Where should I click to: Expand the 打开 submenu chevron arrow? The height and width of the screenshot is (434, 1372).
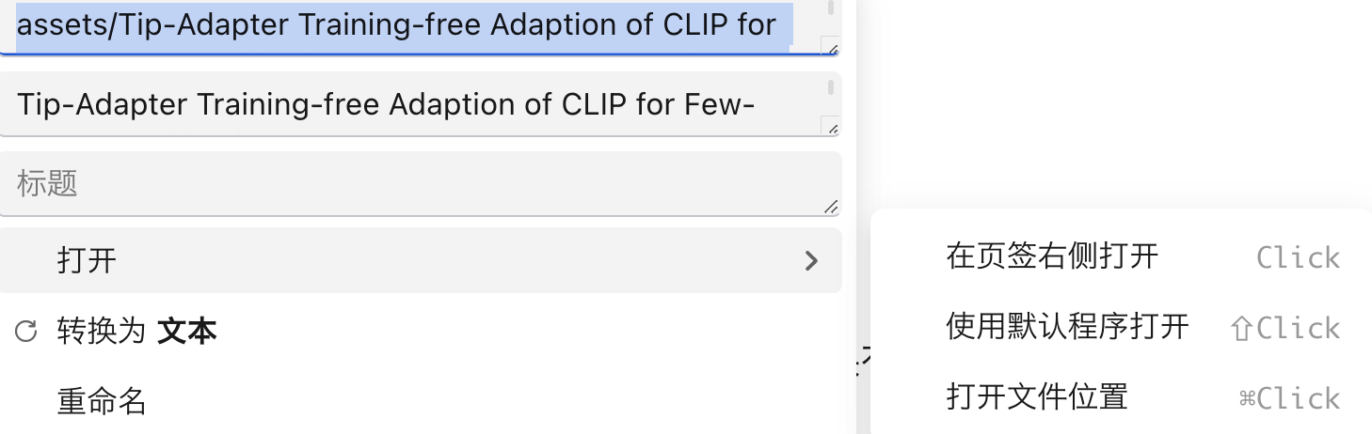811,261
